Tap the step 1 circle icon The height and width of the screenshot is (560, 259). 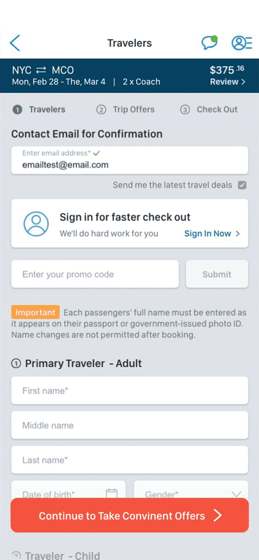[x=17, y=110]
